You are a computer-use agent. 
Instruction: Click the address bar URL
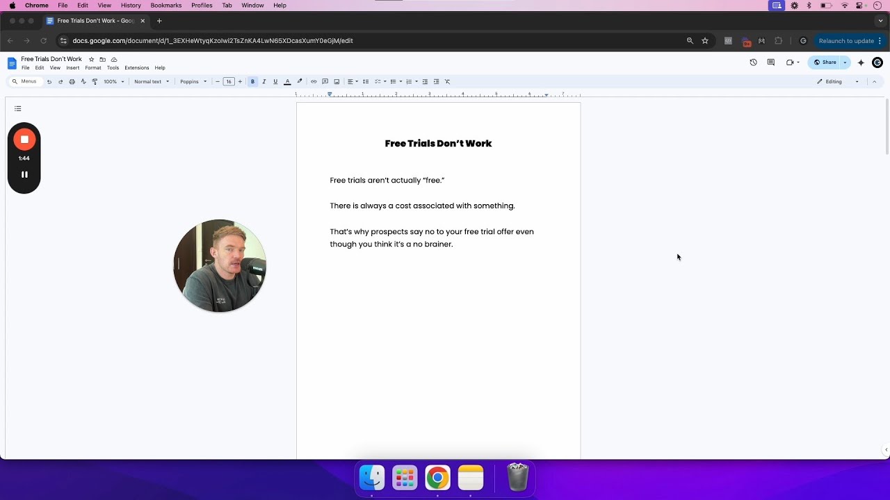pyautogui.click(x=213, y=41)
